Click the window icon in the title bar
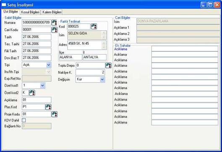222x152 pixels. 4,5
